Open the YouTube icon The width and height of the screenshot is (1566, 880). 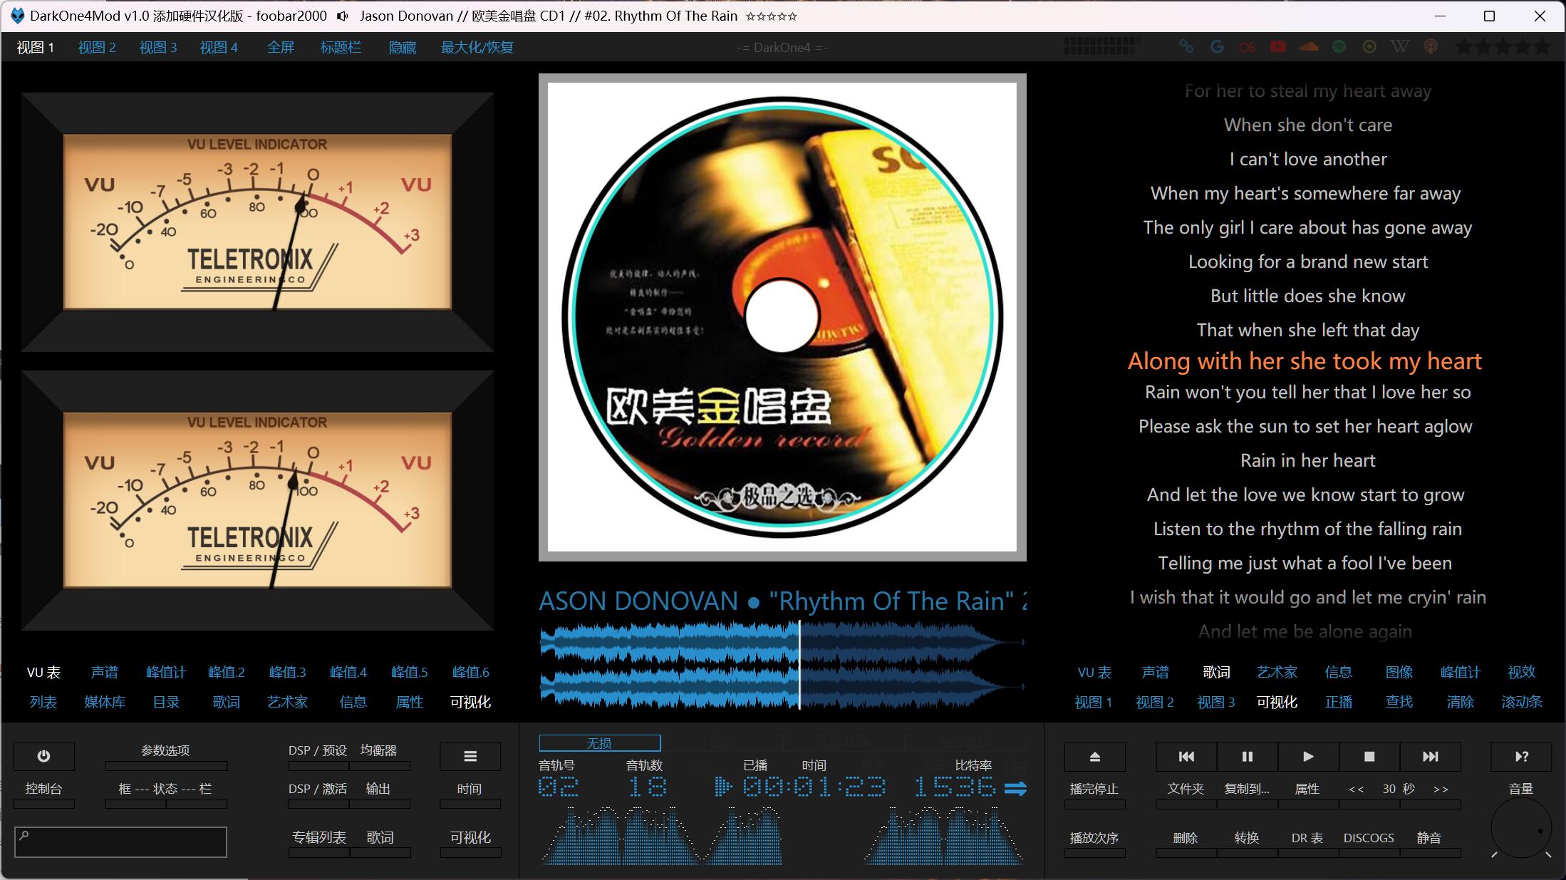[1277, 47]
